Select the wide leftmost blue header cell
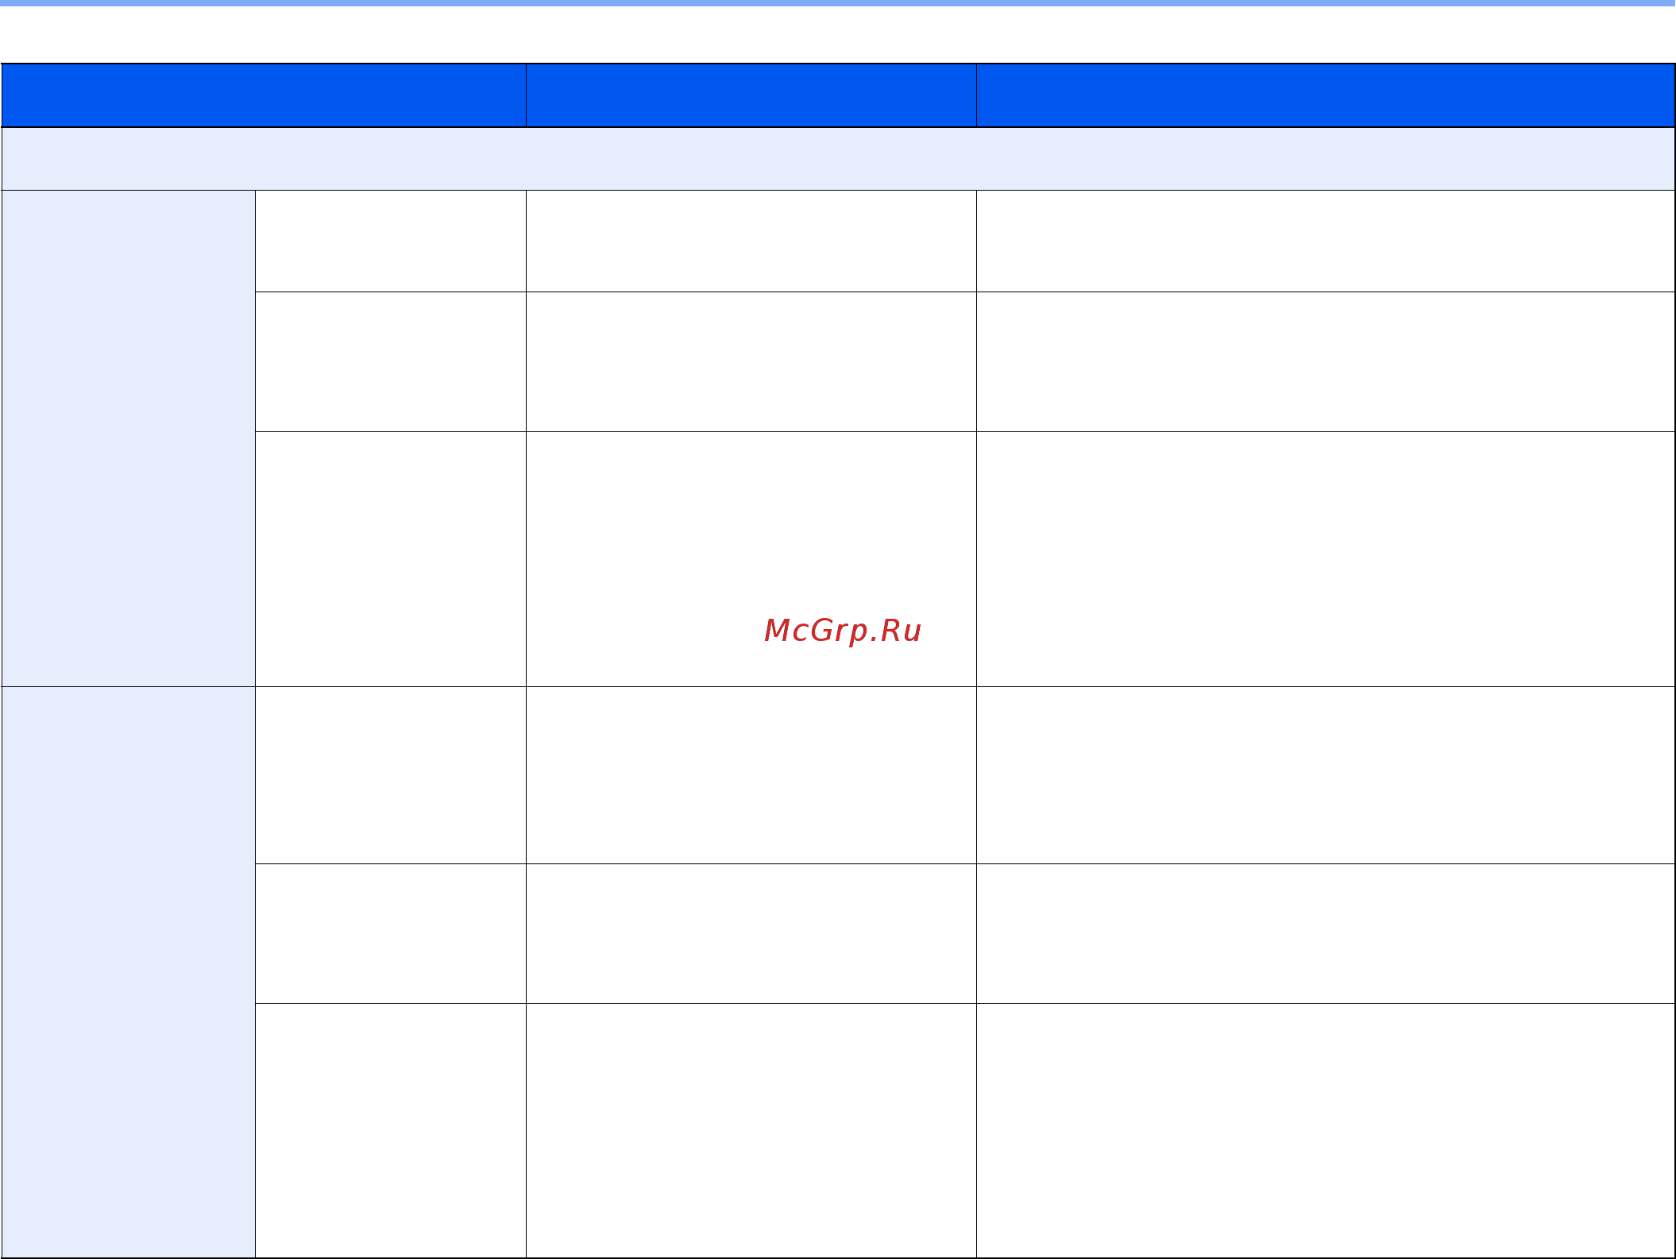This screenshot has width=1676, height=1259. pyautogui.click(x=264, y=95)
